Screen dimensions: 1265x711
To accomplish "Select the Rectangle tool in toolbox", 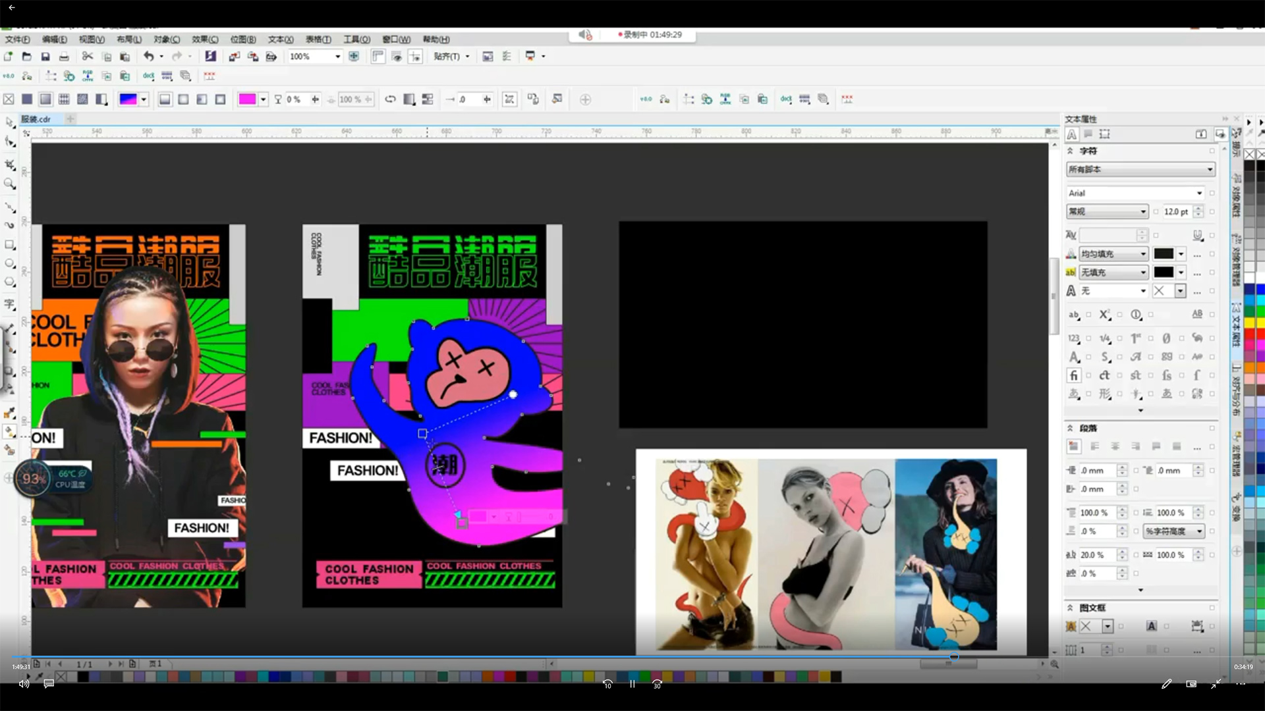I will click(10, 244).
